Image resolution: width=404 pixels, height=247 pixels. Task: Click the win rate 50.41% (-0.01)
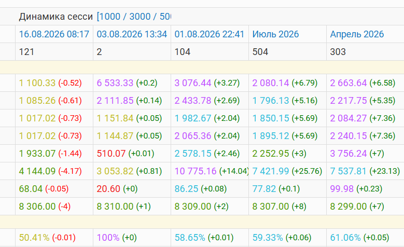(47, 238)
